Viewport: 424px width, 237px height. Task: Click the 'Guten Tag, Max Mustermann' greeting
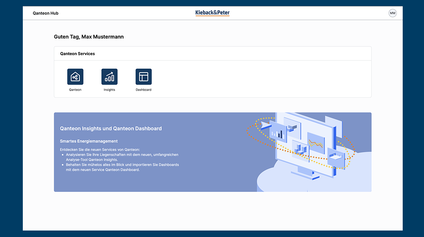tap(89, 37)
